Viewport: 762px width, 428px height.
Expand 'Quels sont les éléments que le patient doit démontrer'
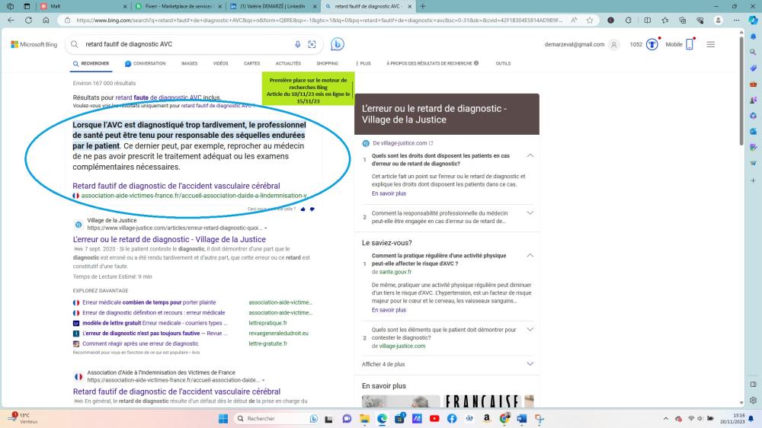click(x=530, y=330)
